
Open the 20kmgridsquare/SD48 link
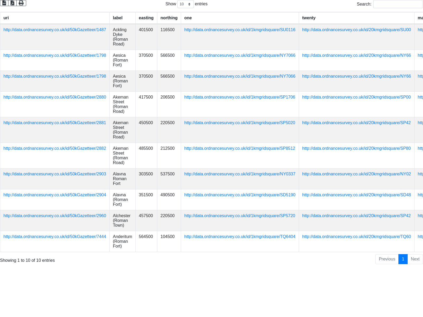click(x=356, y=195)
